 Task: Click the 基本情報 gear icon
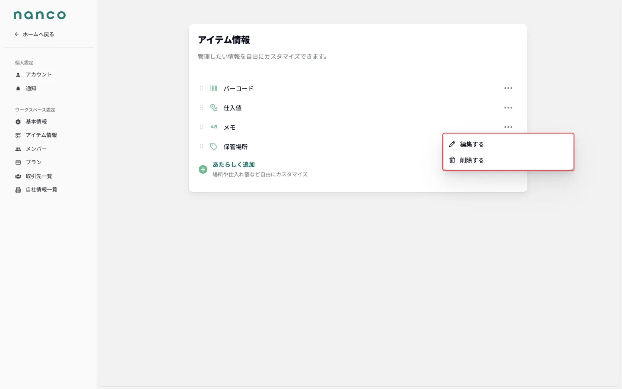18,122
